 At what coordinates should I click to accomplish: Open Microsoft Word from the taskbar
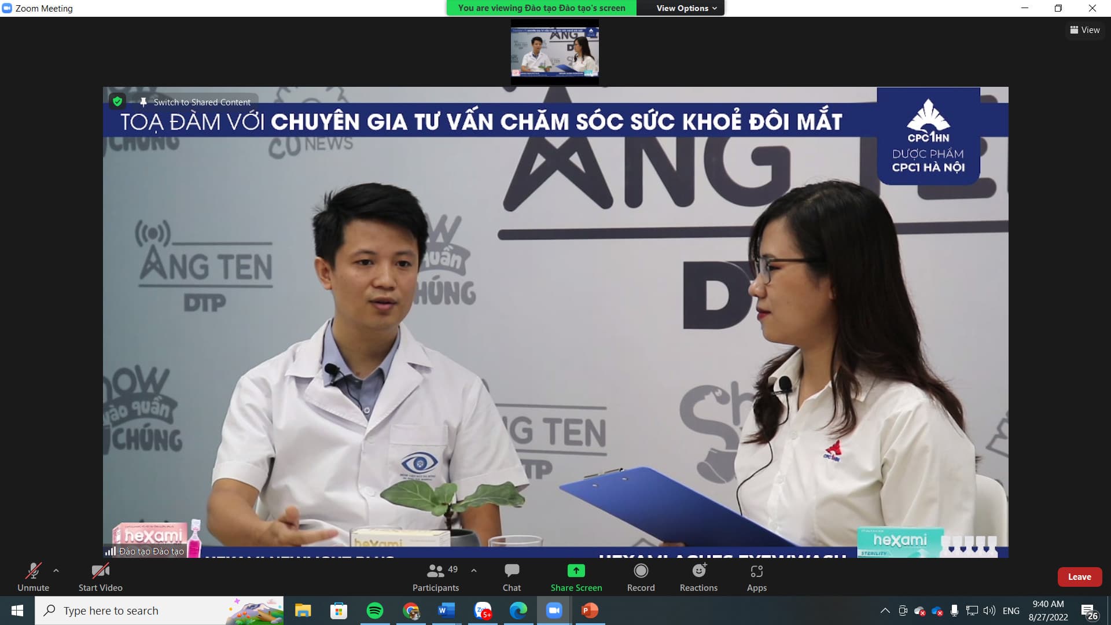446,611
